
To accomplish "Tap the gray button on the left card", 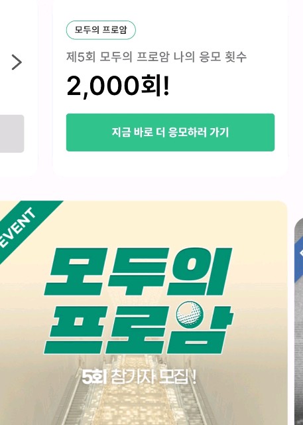I will 12,133.
